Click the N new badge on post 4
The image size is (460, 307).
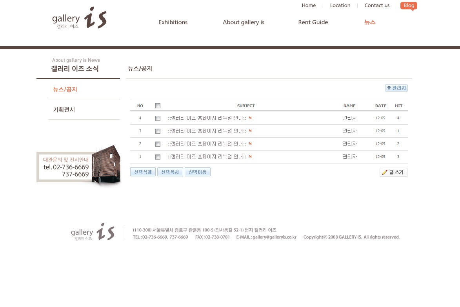click(250, 118)
